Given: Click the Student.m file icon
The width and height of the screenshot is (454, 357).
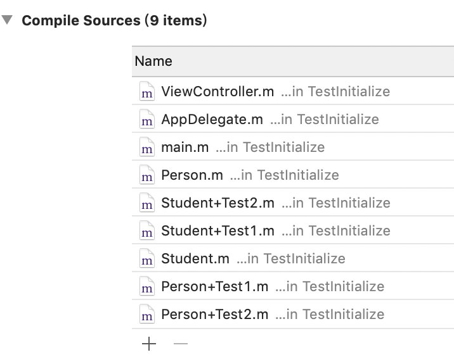Looking at the screenshot, I should pyautogui.click(x=147, y=259).
